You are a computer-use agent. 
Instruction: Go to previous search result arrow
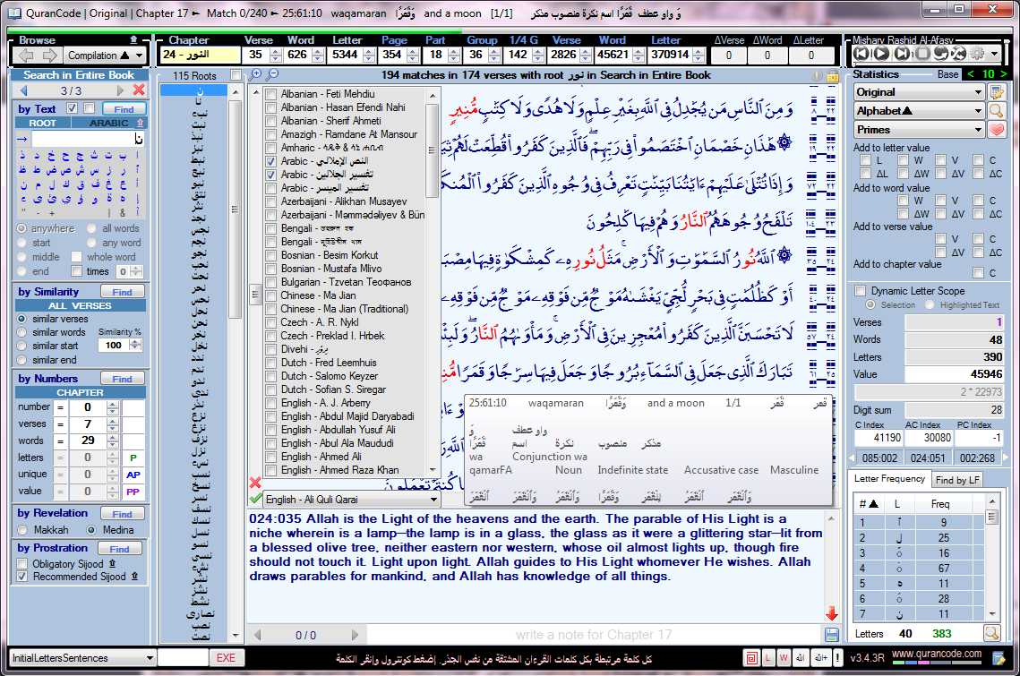(25, 90)
